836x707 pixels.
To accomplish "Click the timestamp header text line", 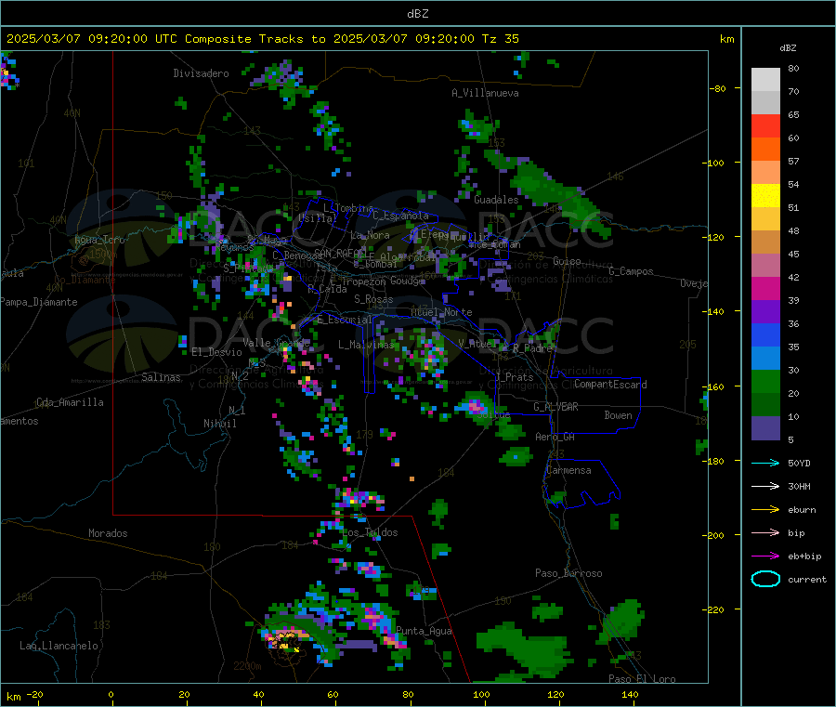I will [262, 39].
